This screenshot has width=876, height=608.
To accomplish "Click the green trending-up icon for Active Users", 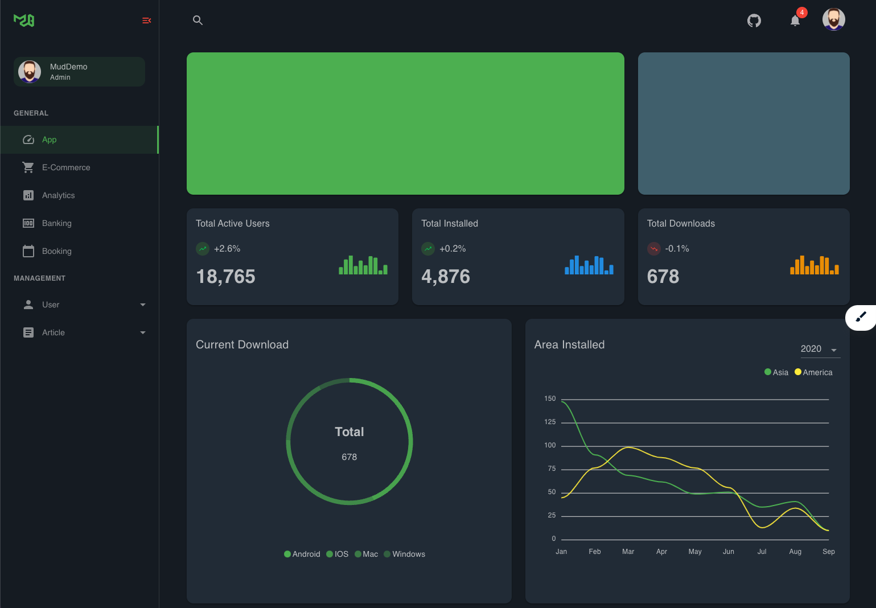I will pos(203,249).
